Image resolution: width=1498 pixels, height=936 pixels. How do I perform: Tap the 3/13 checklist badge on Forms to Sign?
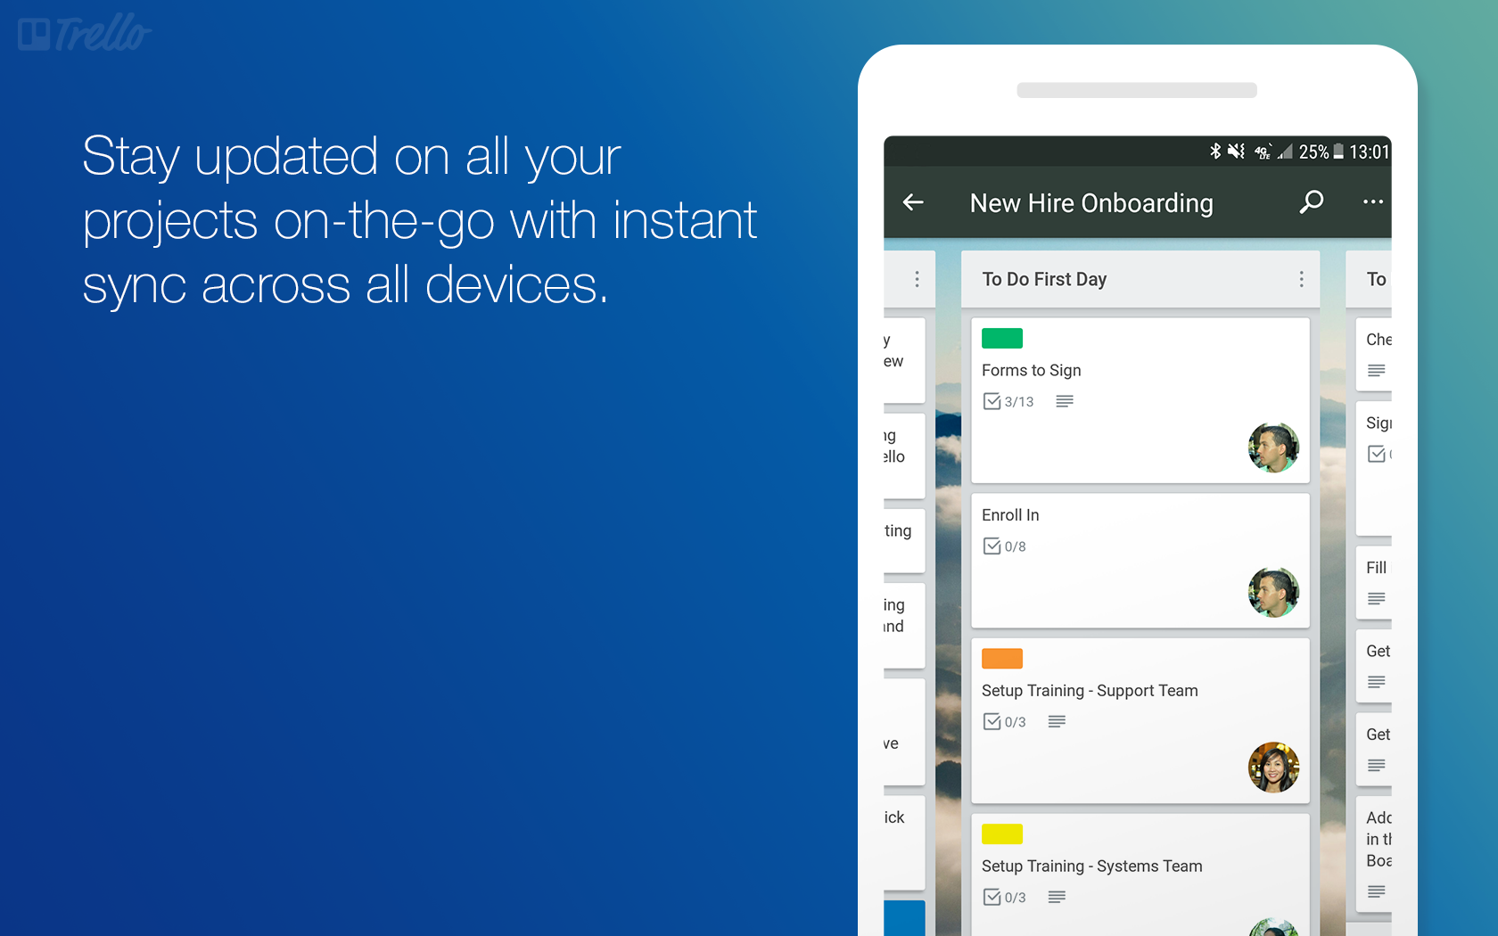click(x=1008, y=402)
